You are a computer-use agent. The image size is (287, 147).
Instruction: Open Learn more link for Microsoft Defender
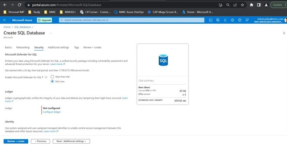(x=58, y=64)
